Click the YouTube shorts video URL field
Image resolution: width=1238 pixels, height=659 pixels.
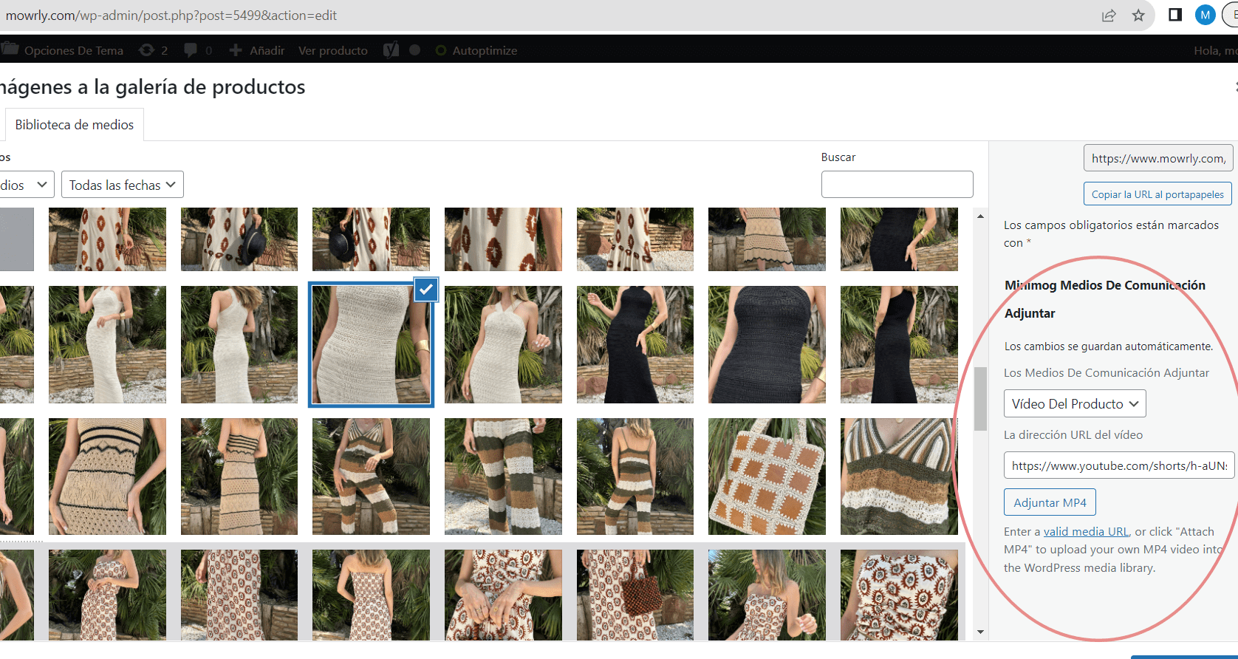(x=1119, y=465)
